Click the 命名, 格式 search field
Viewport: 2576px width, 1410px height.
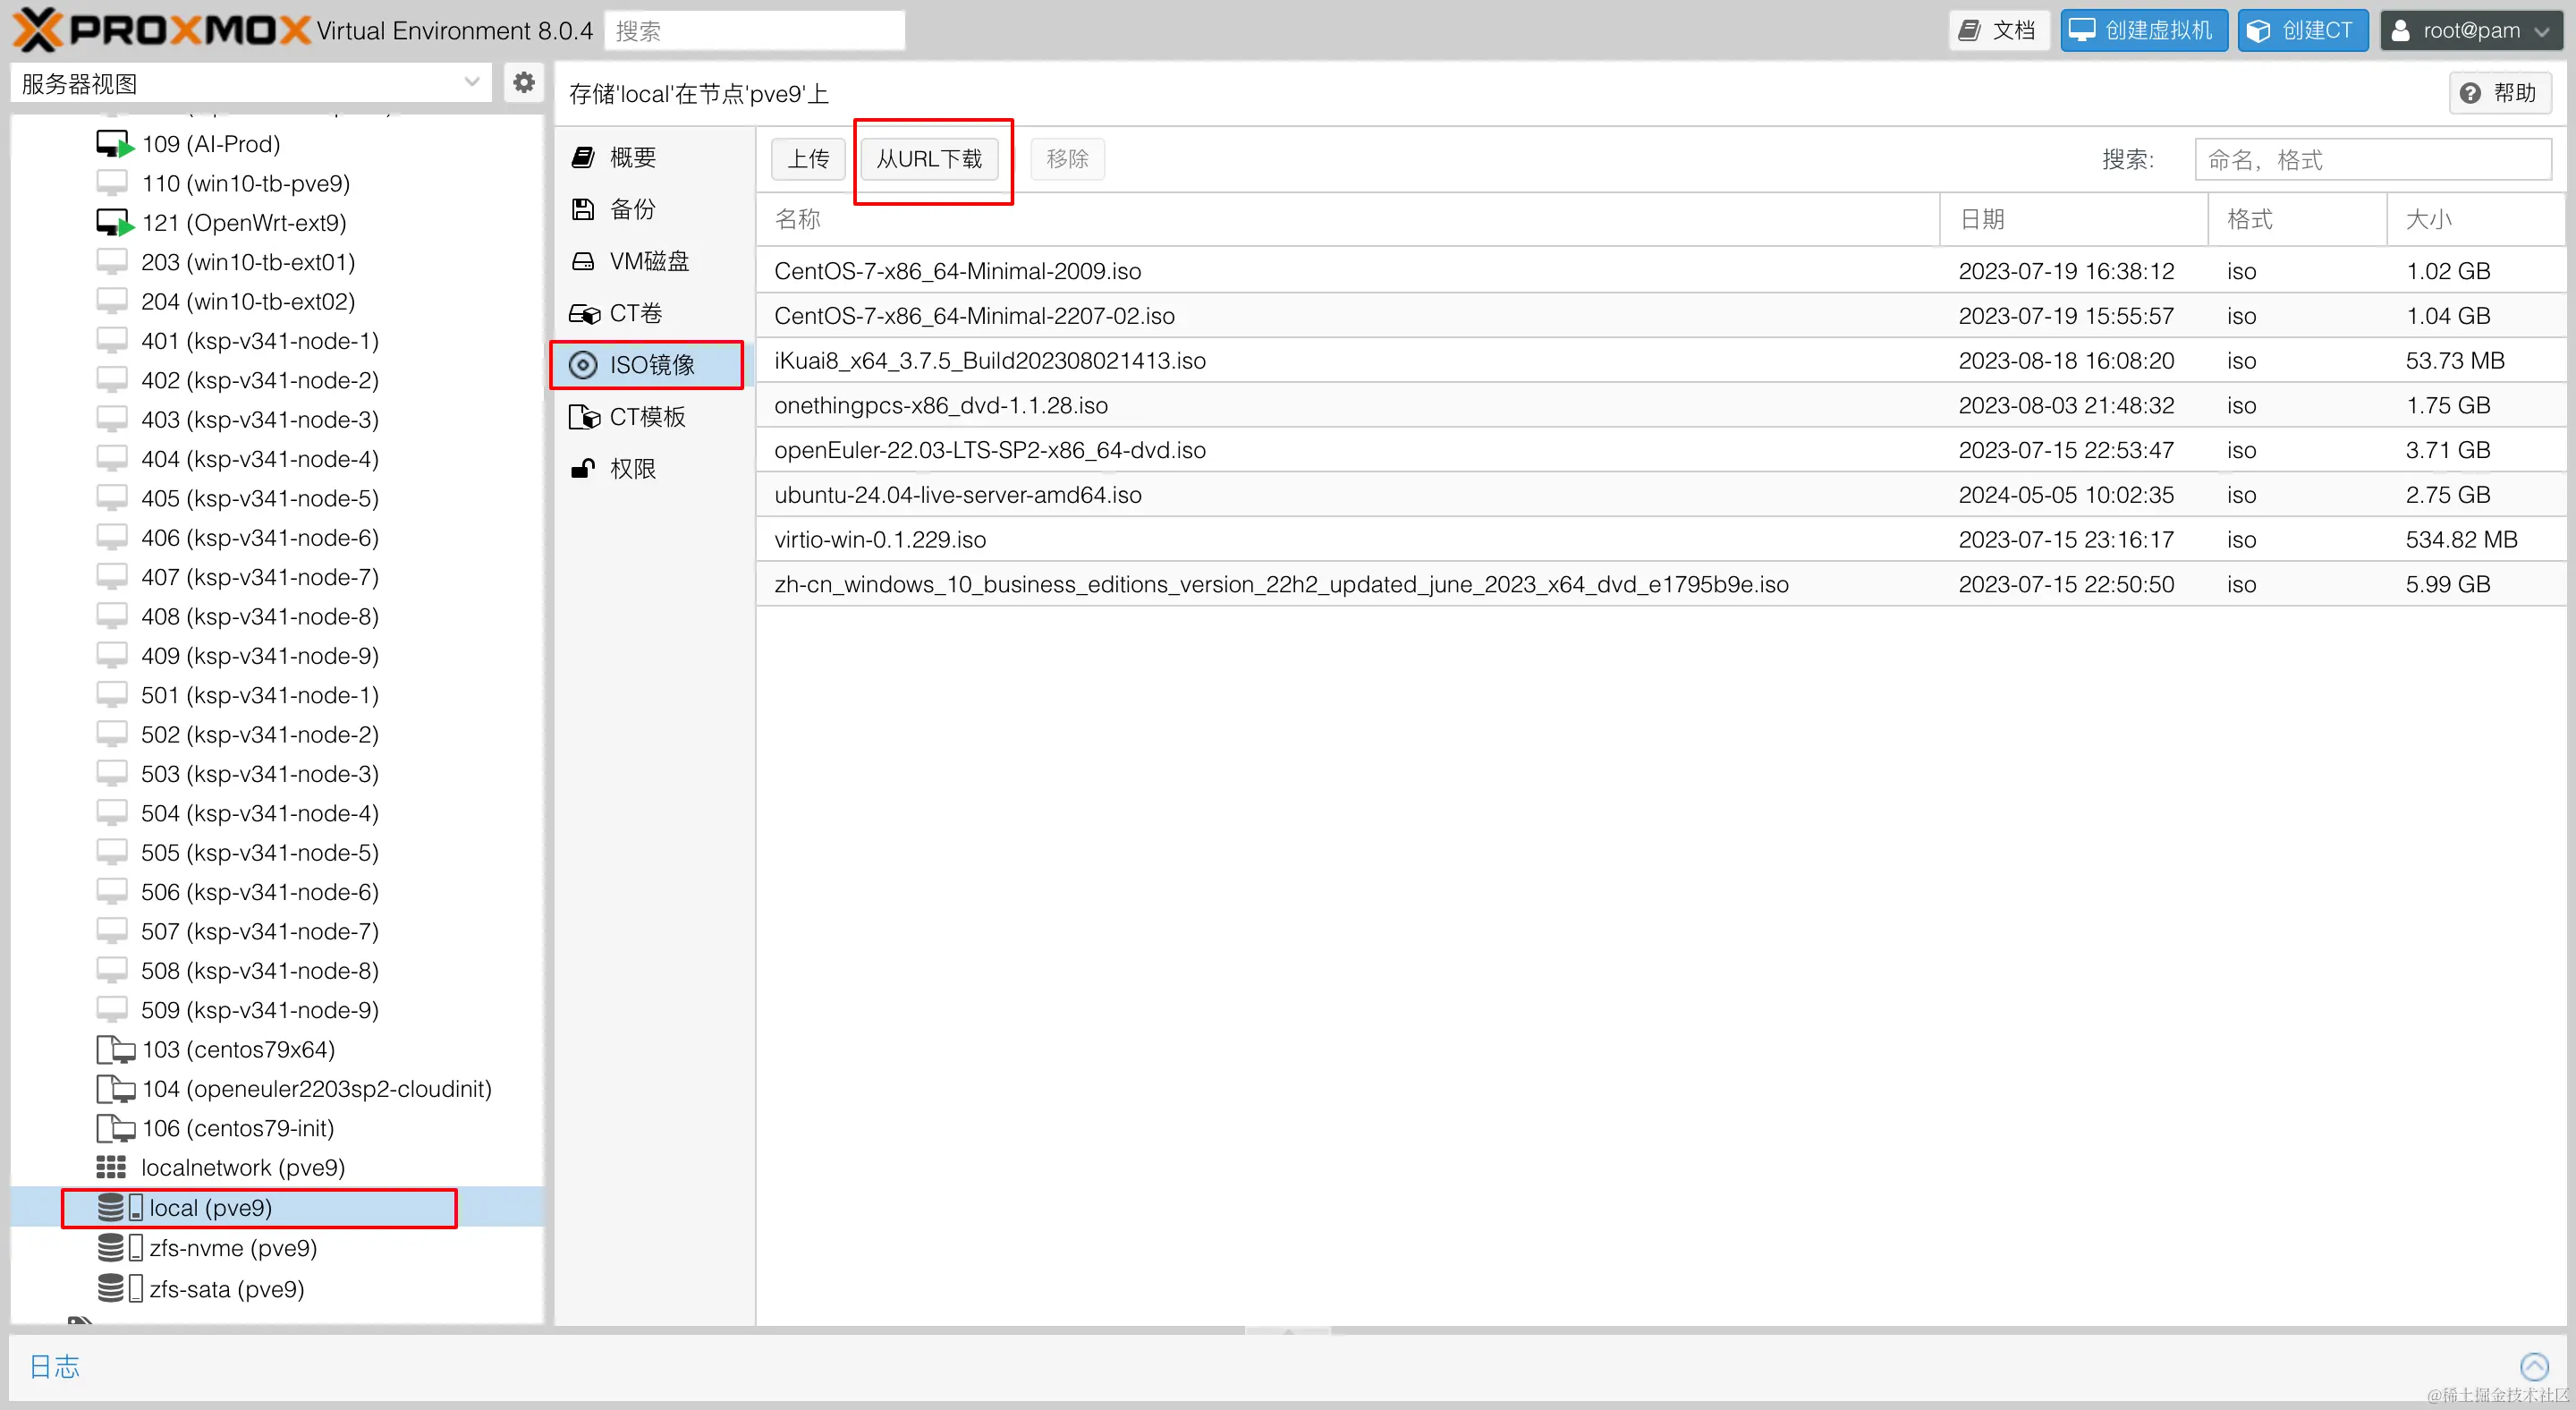tap(2374, 159)
